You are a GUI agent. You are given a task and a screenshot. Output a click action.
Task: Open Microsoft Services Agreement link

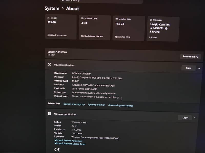click(x=68, y=141)
